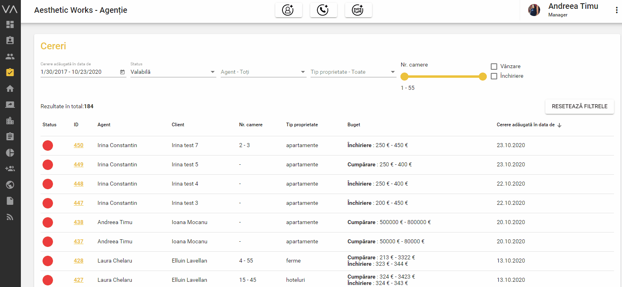Screen dimensions: 622x287
Task: Click the add contact icon button
Action: [x=288, y=10]
